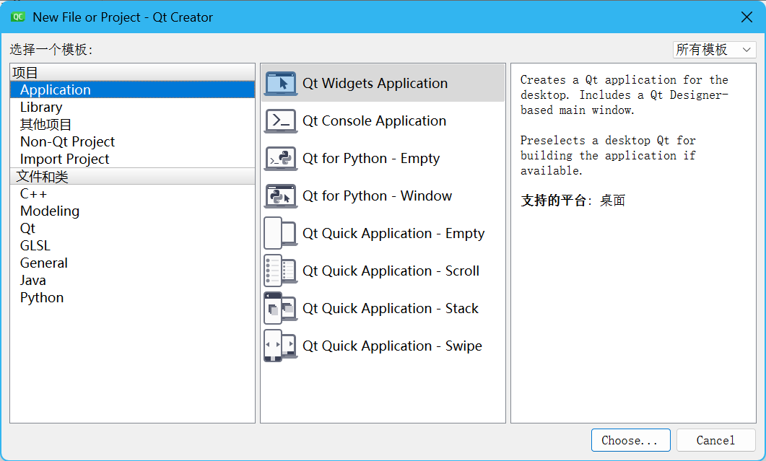Select the Python files category
Screen dimensions: 766x461
pyautogui.click(x=132, y=298)
